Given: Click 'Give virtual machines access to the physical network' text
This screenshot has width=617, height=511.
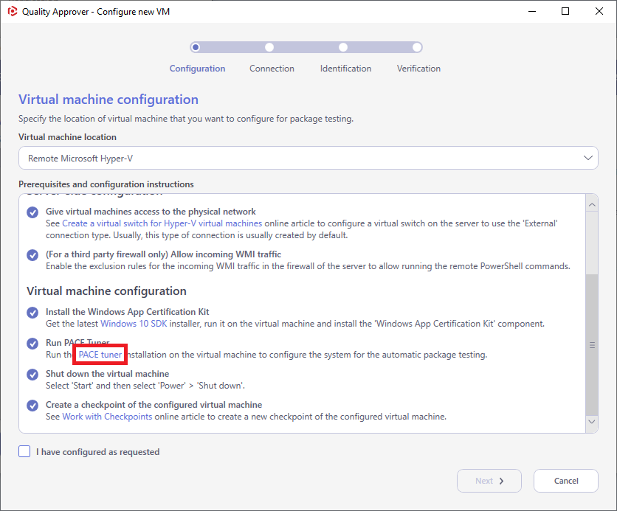Looking at the screenshot, I should click(151, 212).
